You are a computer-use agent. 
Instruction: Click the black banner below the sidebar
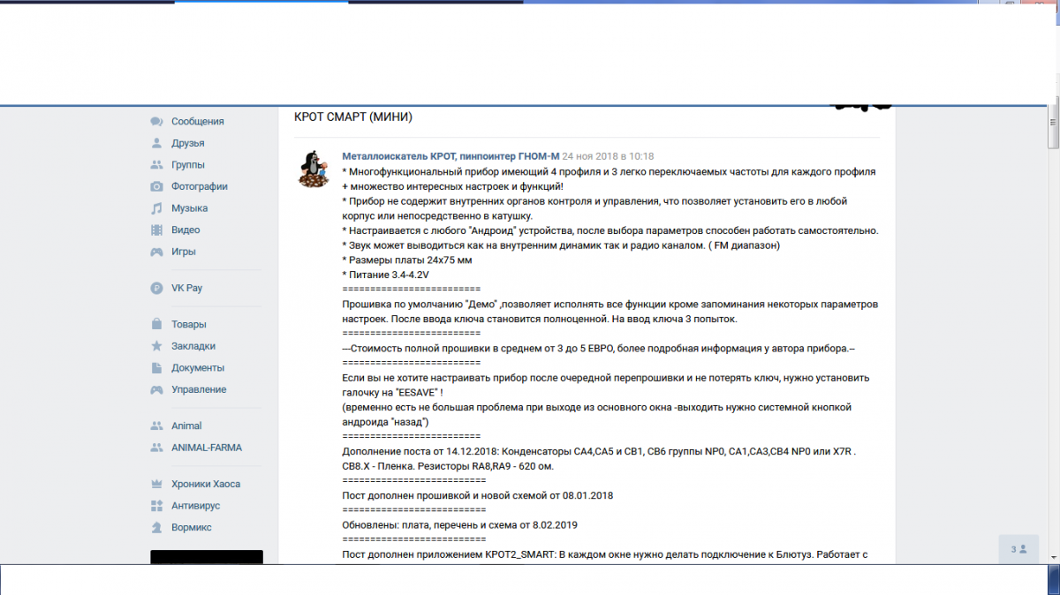pyautogui.click(x=207, y=558)
